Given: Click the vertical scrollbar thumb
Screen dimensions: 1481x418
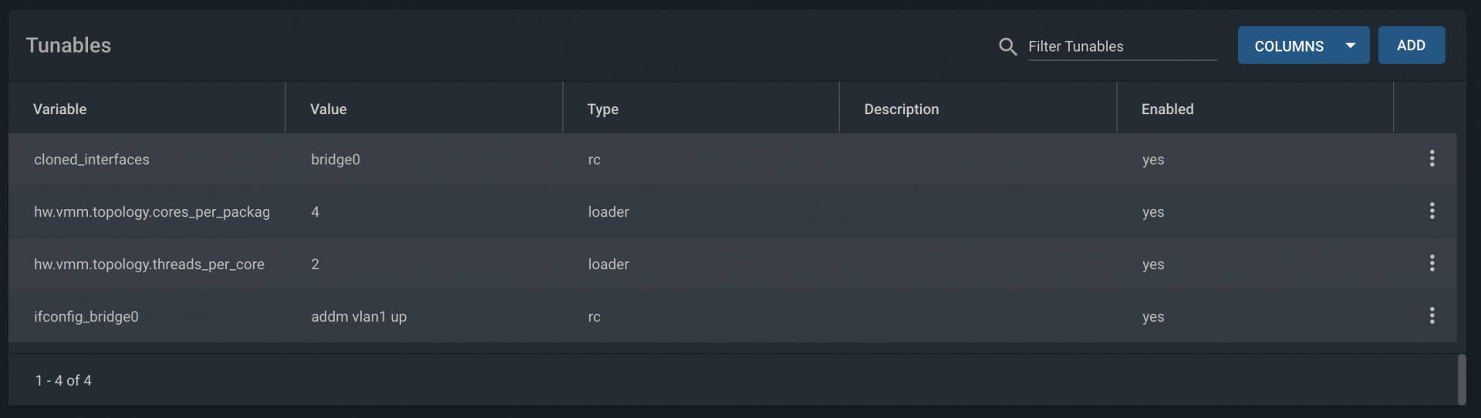Looking at the screenshot, I should (1462, 379).
